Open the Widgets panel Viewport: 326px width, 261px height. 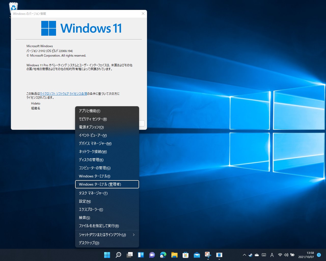click(141, 255)
